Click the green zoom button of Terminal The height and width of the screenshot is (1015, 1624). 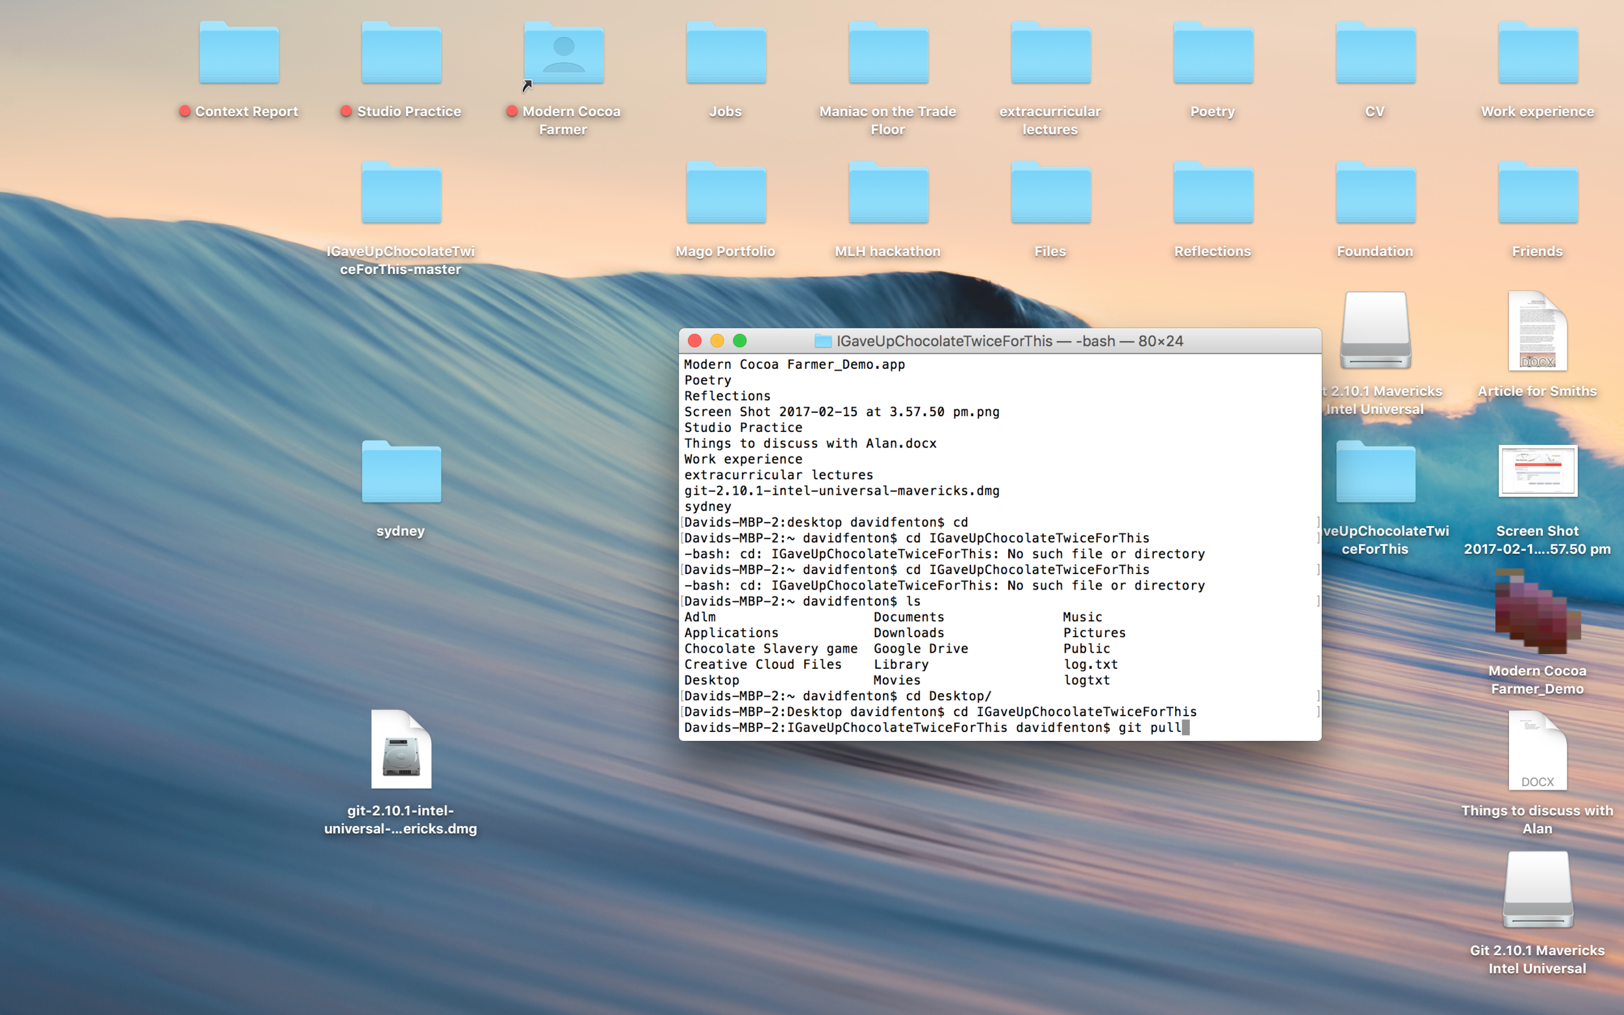(740, 341)
